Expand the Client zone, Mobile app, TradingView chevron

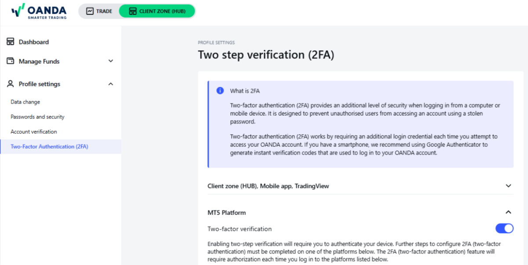click(509, 186)
